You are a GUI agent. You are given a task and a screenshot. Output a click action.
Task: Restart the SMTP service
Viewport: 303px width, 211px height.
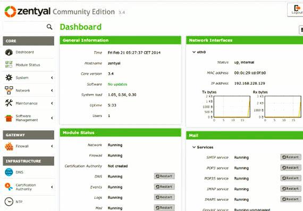(291, 157)
